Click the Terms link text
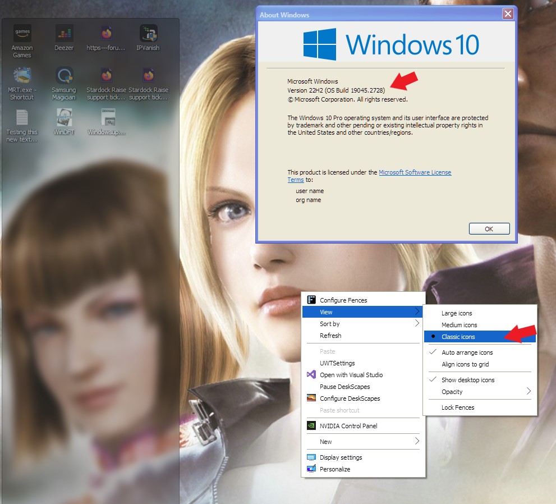This screenshot has width=556, height=504. pos(296,180)
